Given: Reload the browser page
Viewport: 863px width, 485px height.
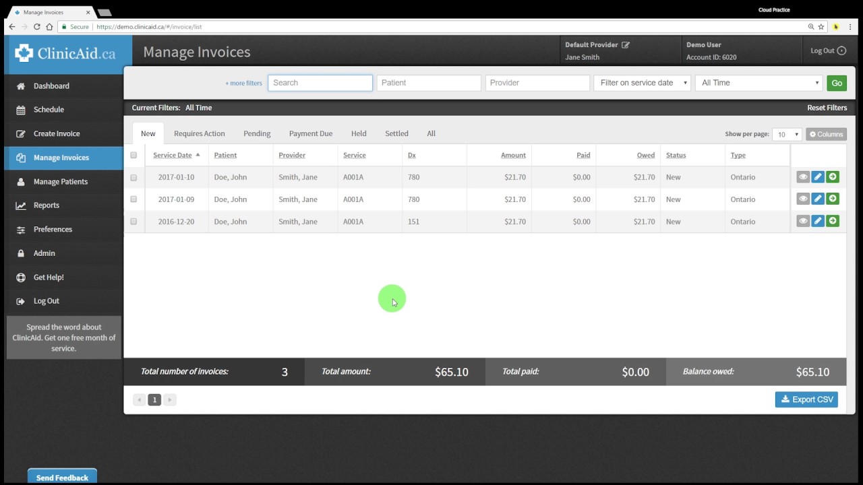Looking at the screenshot, I should (x=36, y=27).
